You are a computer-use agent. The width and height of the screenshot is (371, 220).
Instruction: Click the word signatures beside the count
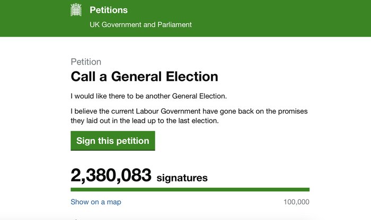(182, 177)
